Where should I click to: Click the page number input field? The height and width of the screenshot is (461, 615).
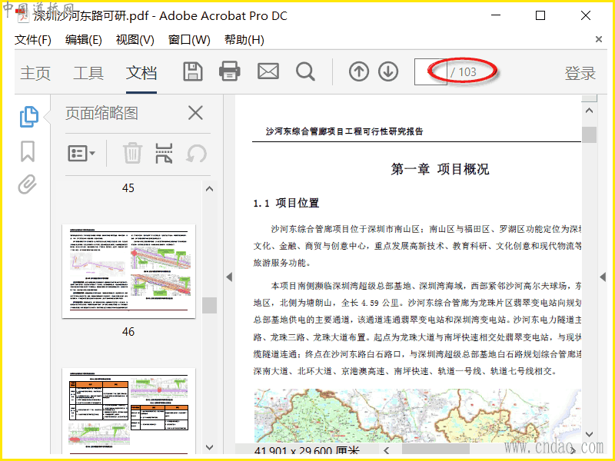[430, 71]
